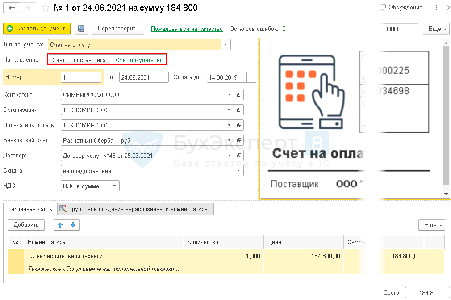The image size is (451, 300).
Task: Open the top Еще menu
Action: coord(436,29)
